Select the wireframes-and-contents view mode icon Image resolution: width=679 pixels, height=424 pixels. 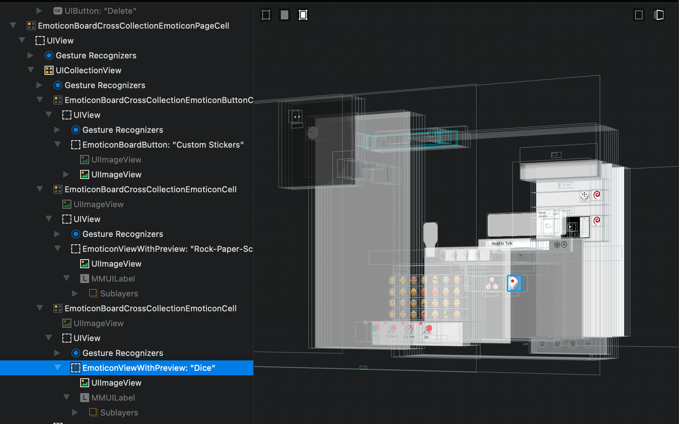(x=303, y=15)
